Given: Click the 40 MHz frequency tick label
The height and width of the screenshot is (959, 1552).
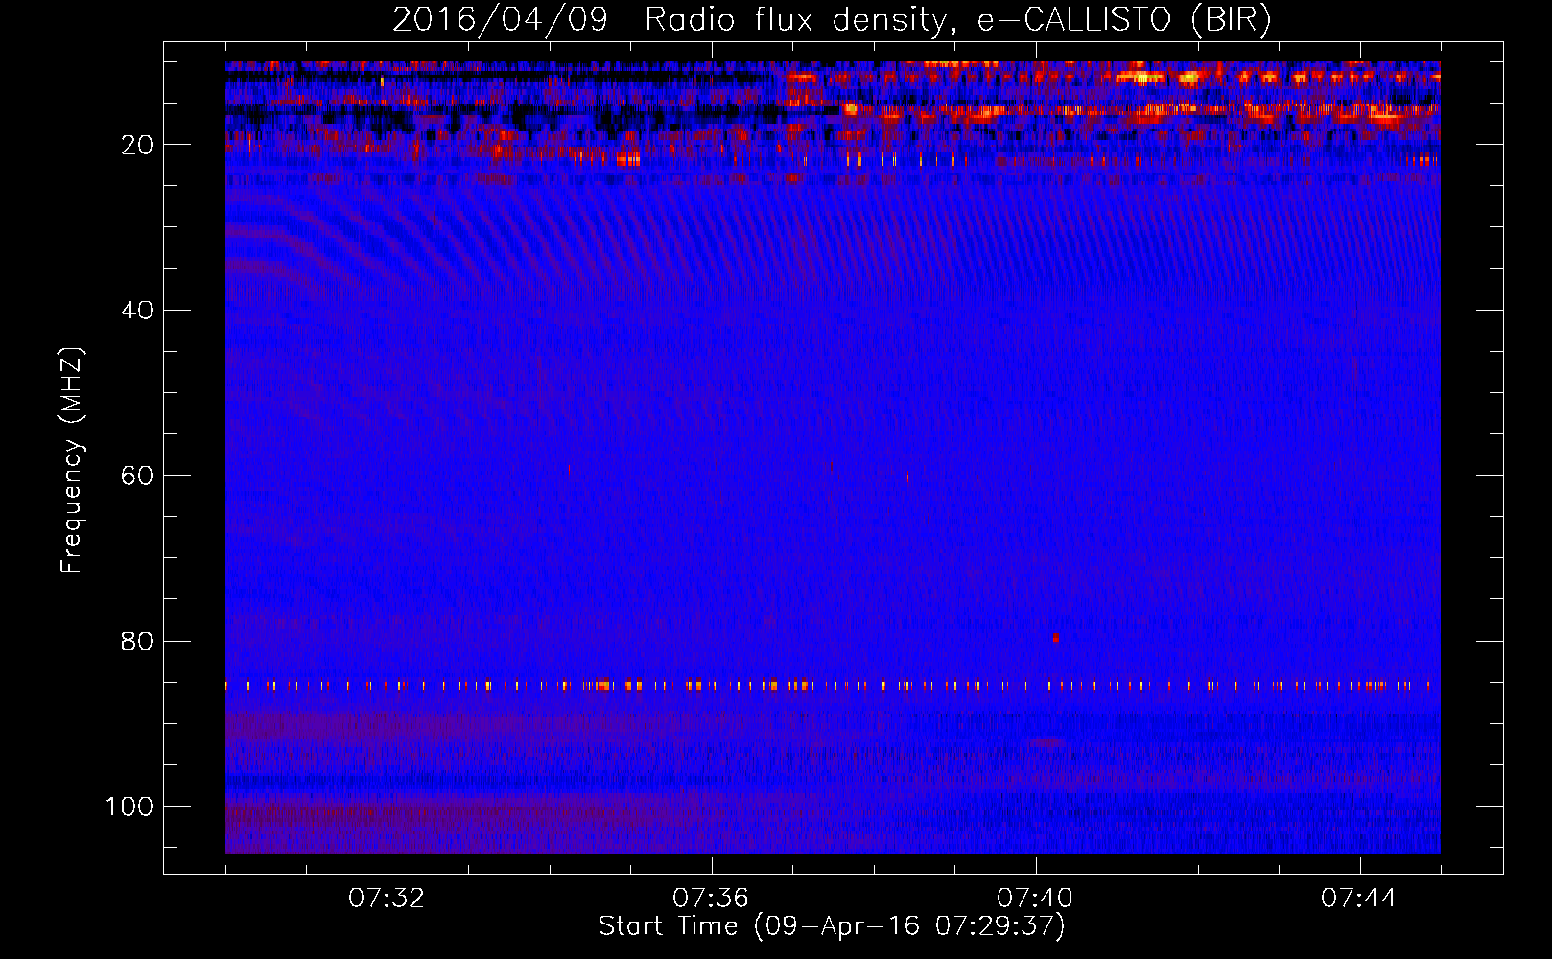Looking at the screenshot, I should [x=137, y=311].
